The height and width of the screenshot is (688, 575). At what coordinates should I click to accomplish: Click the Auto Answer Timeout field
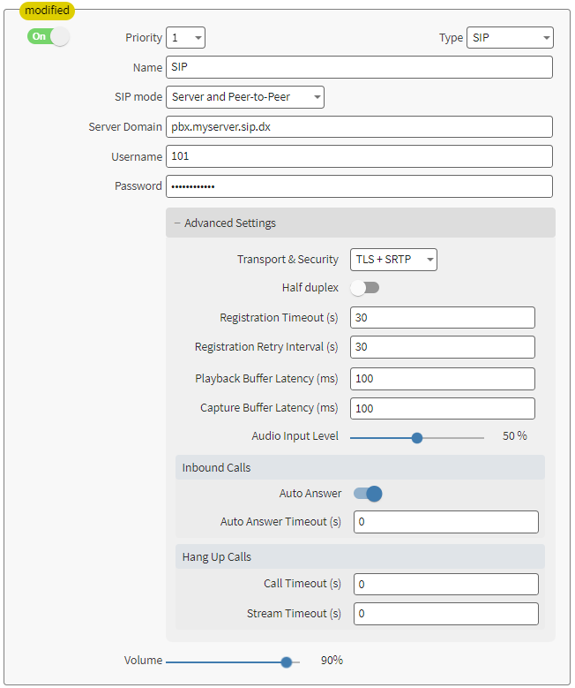click(x=445, y=522)
